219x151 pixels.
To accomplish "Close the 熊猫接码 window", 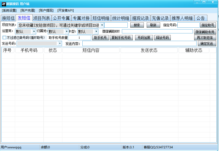I will 213,2.
